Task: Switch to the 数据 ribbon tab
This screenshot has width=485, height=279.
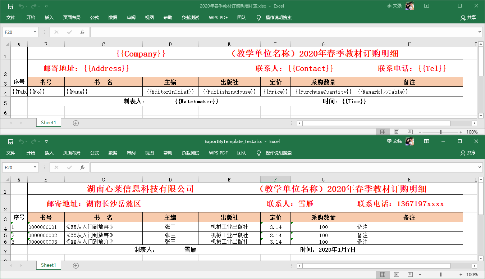Action: [113, 17]
